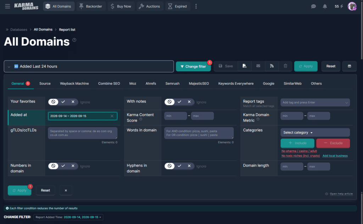Open the notifications bell
Screen dimensions: 363x224
click(325, 6)
